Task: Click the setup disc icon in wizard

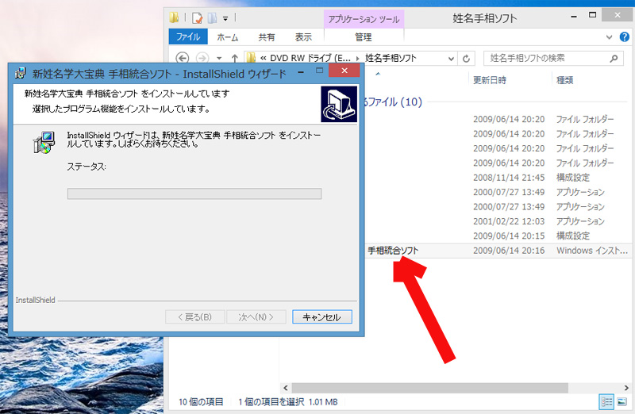Action: [x=44, y=142]
